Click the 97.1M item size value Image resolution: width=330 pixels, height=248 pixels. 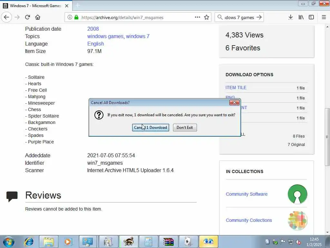point(94,51)
